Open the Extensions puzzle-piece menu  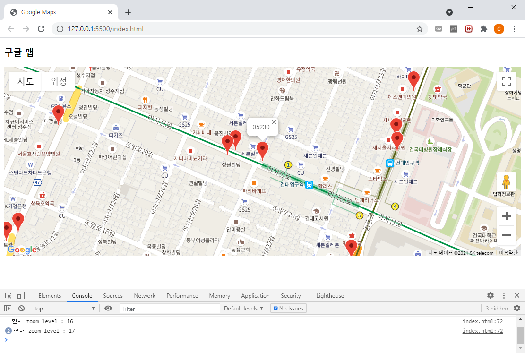[x=484, y=29]
